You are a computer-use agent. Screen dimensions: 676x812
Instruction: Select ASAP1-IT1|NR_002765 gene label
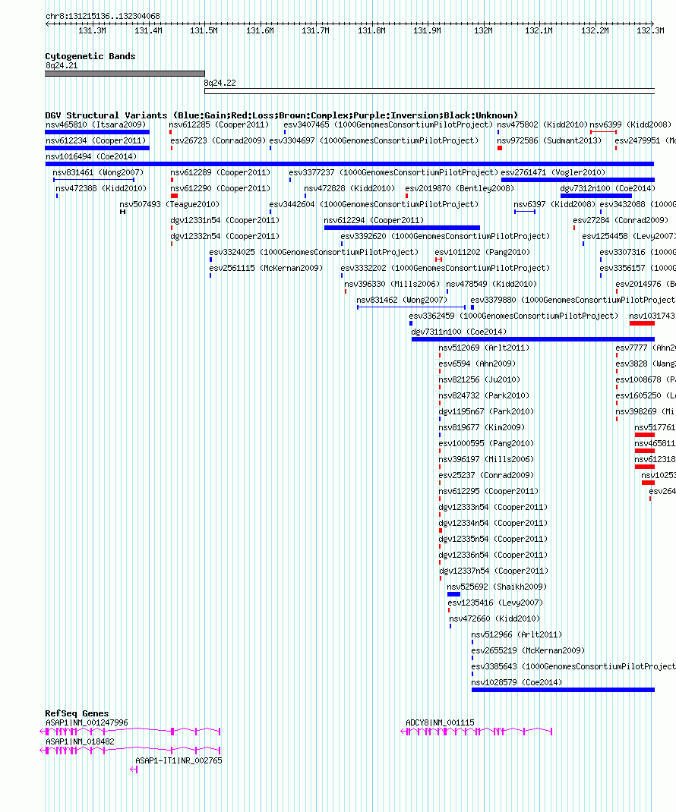click(178, 760)
